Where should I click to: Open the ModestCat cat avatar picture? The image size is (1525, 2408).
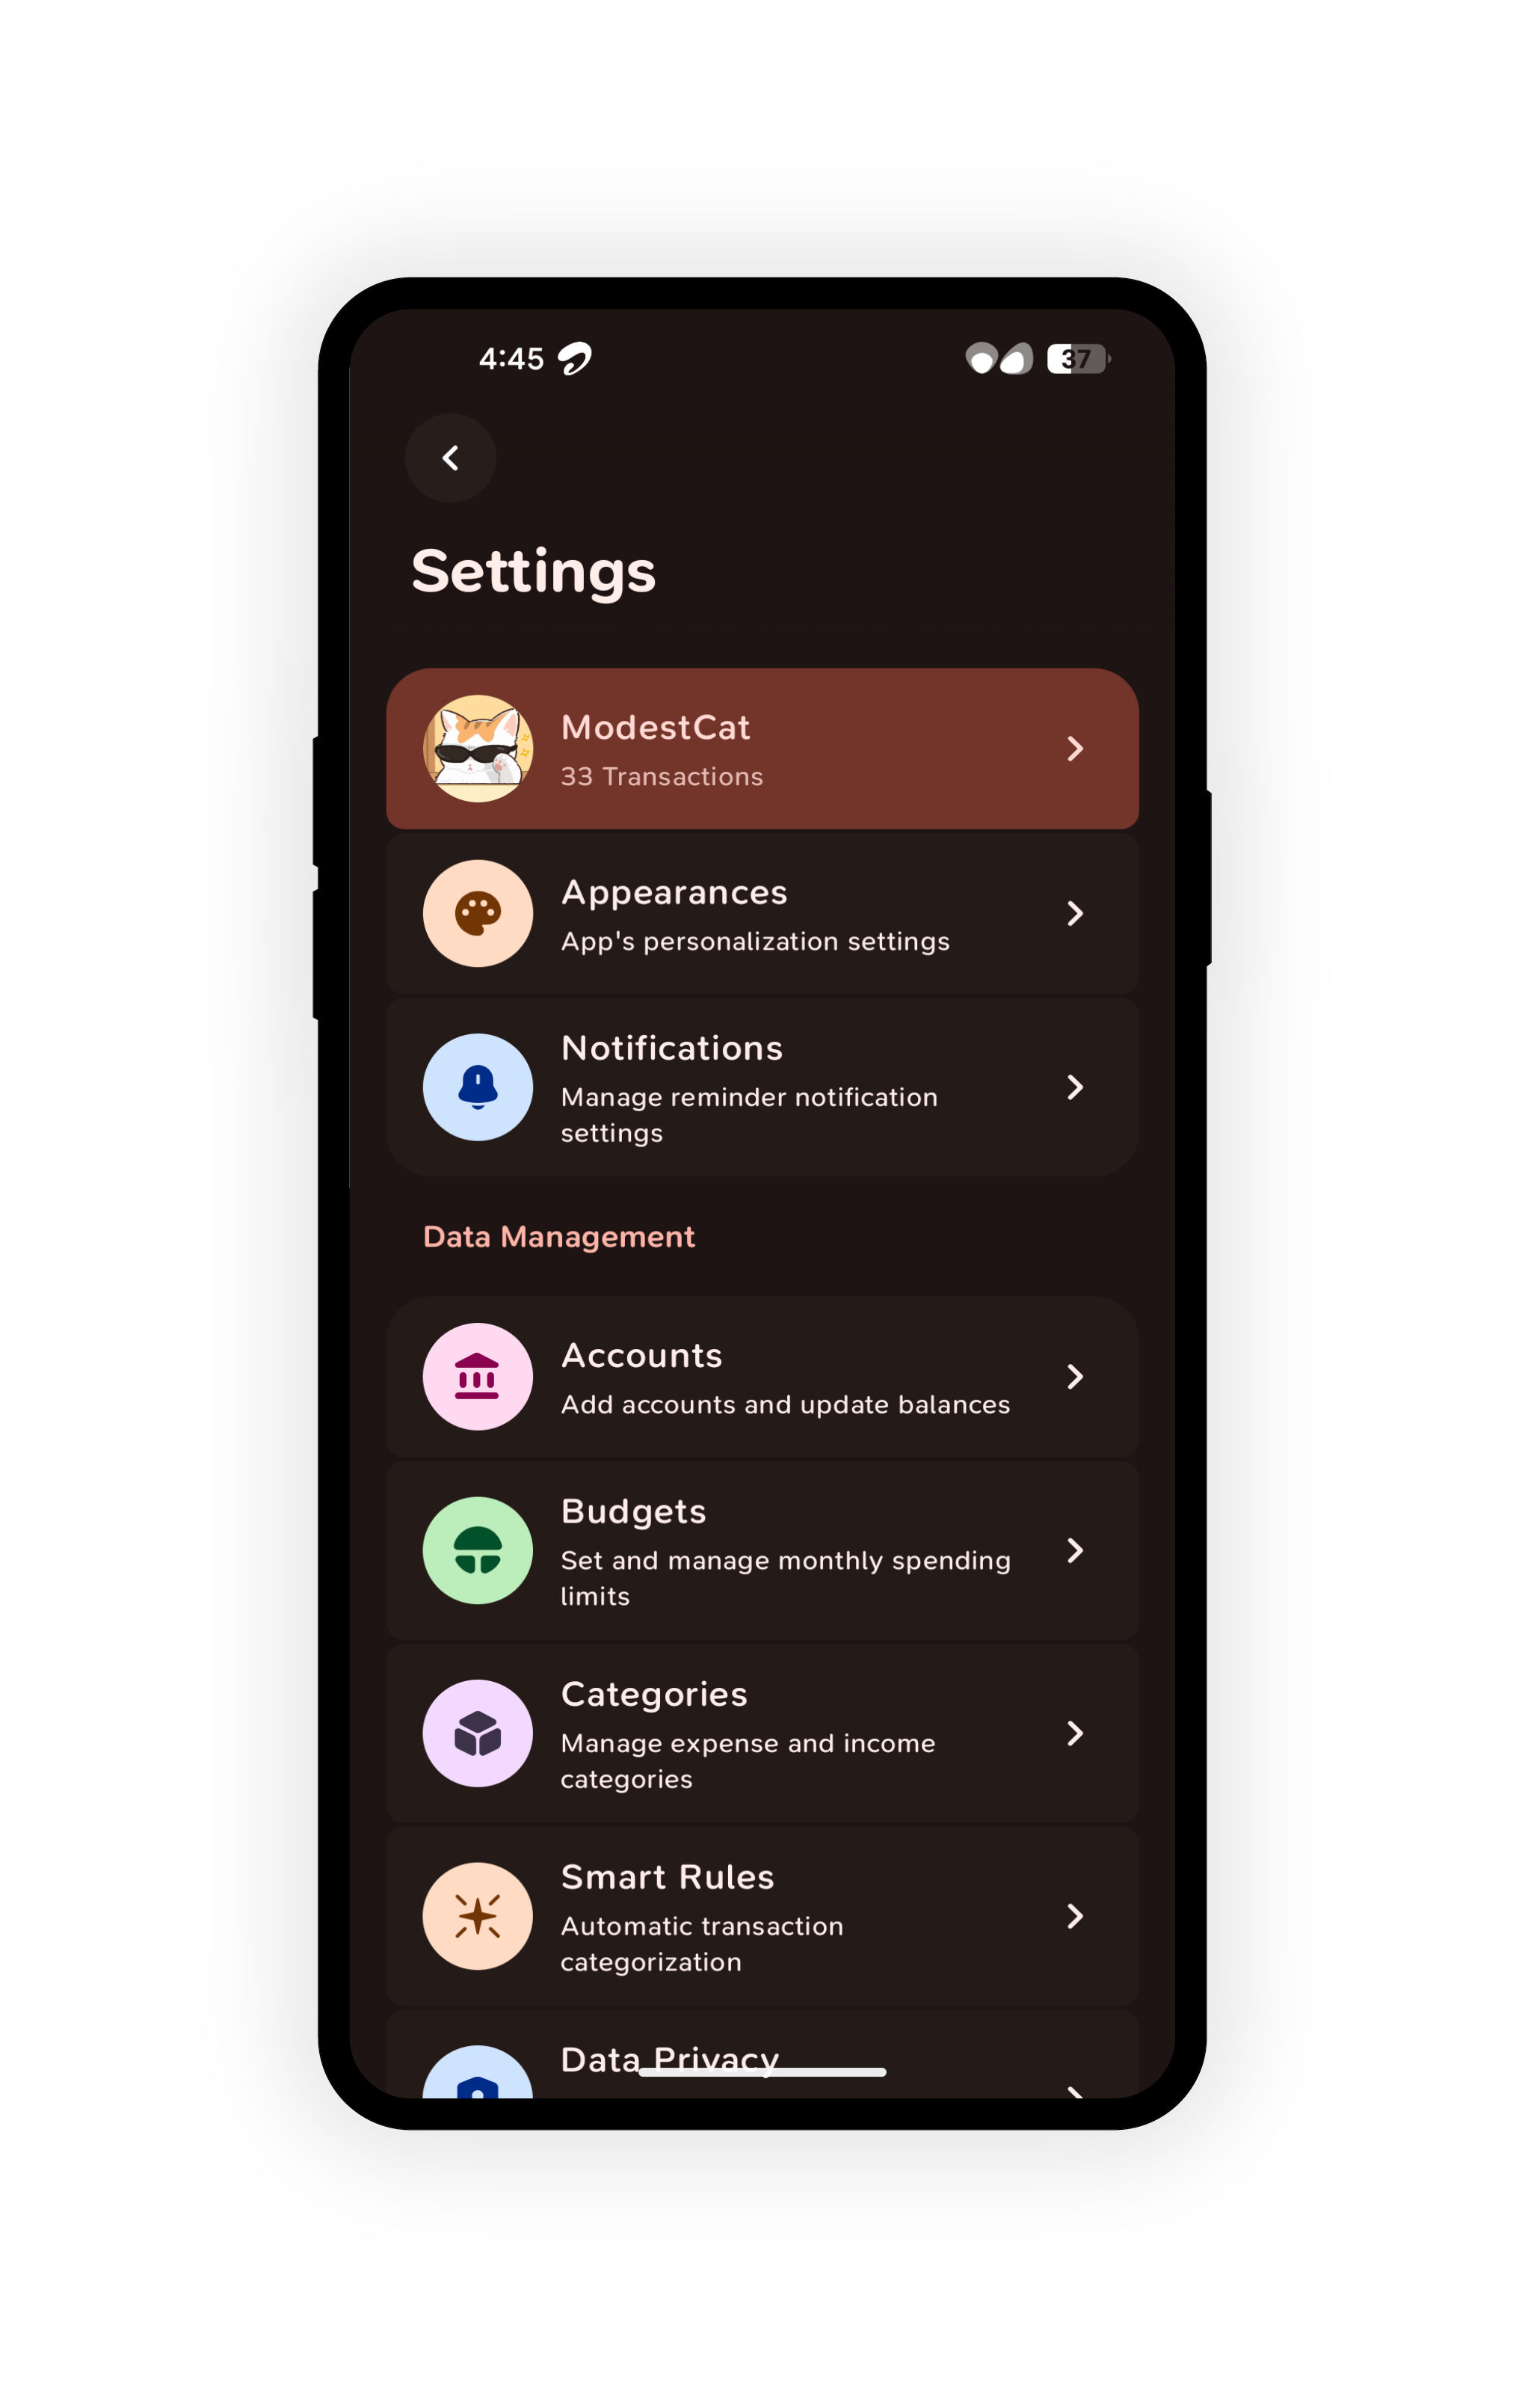(478, 748)
